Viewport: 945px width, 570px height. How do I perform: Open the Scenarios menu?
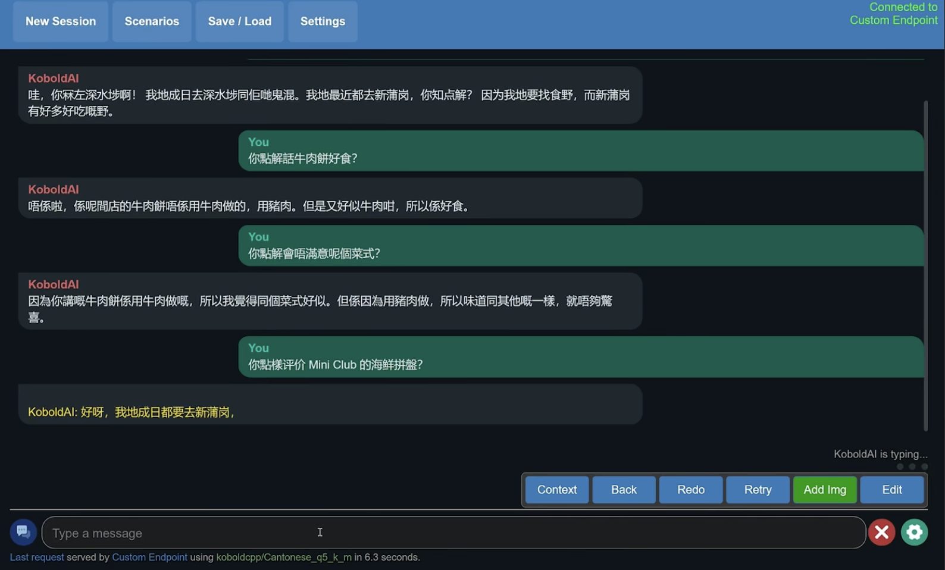[152, 21]
